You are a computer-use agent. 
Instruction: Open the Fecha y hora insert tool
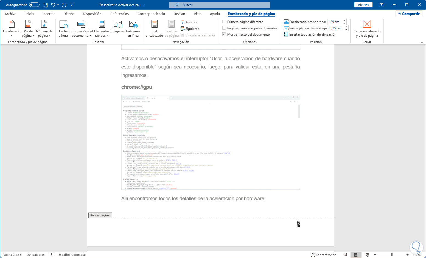(x=63, y=28)
